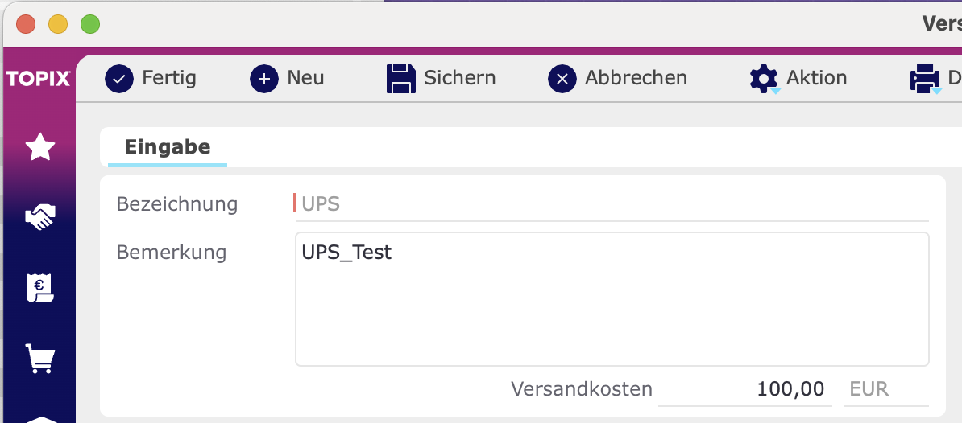This screenshot has width=962, height=423.
Task: Click the Fertig checkmark icon
Action: [119, 78]
